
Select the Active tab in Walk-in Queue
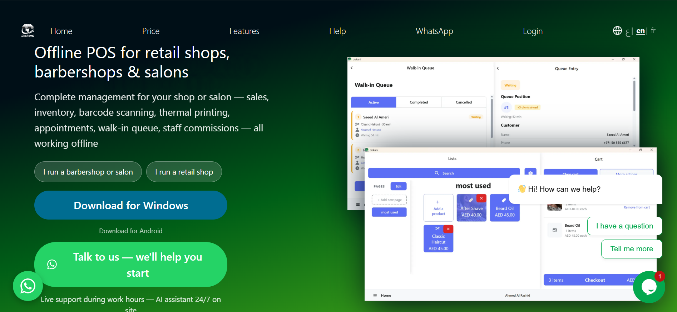374,102
